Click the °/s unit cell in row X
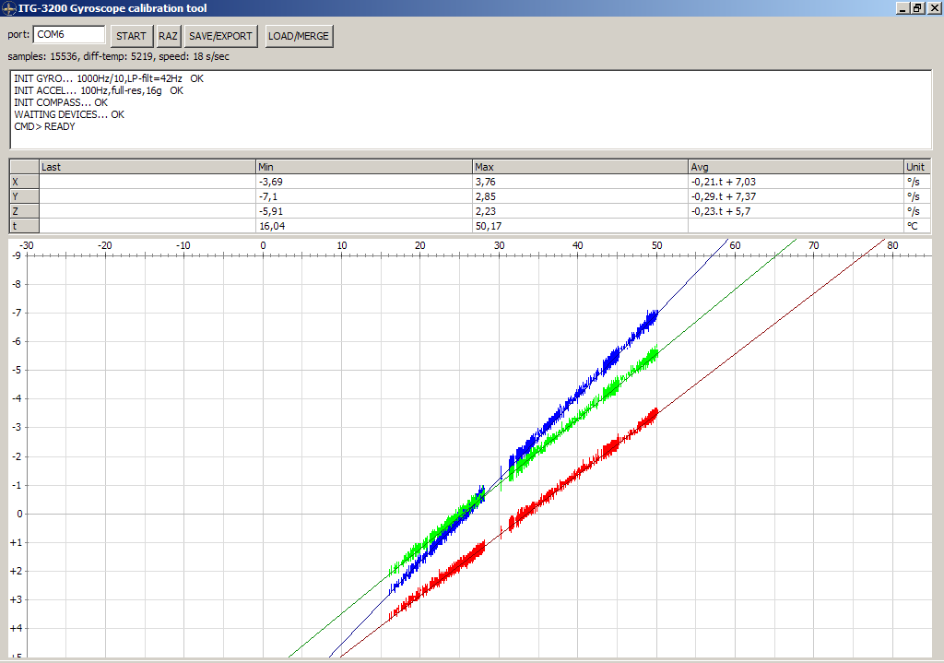This screenshot has height=663, width=944. tap(917, 182)
